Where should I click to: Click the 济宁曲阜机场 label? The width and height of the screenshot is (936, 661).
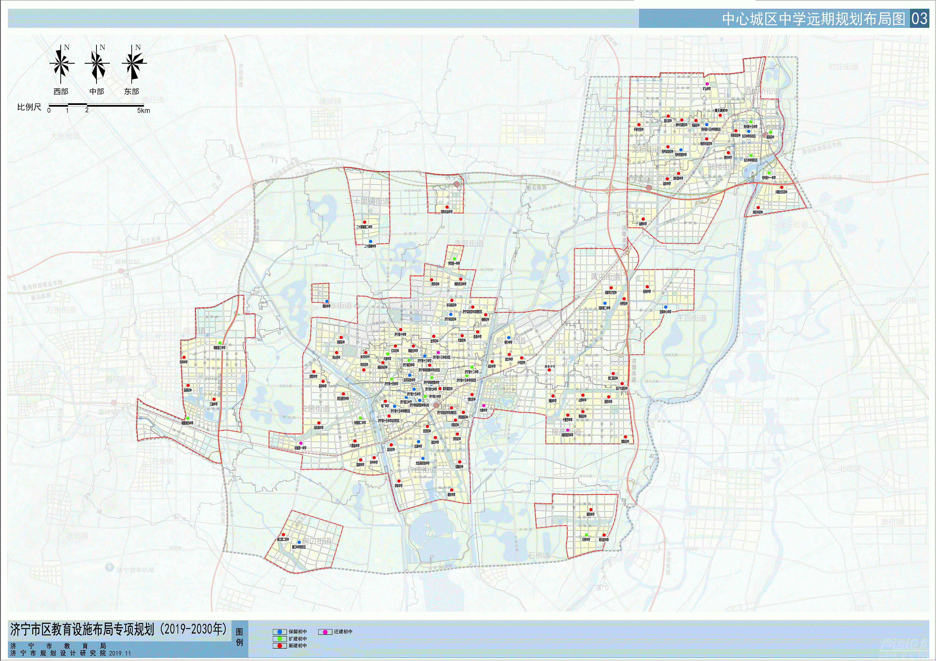(x=136, y=570)
